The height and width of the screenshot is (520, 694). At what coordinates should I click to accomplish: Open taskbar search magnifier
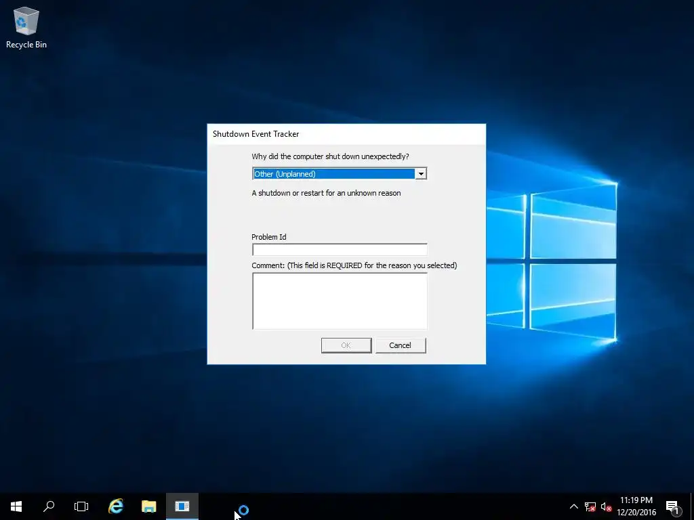[x=49, y=506]
